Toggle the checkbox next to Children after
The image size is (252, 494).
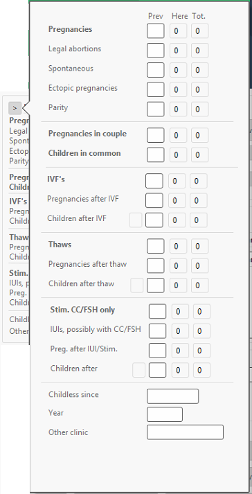[x=139, y=370]
